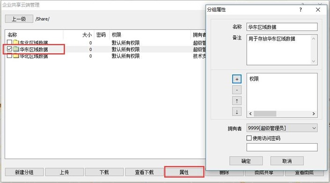Viewport: 330px width, 183px height.
Task: Click the horizontal scrollbar thumb of the permission list
Action: pyautogui.click(x=265, y=114)
